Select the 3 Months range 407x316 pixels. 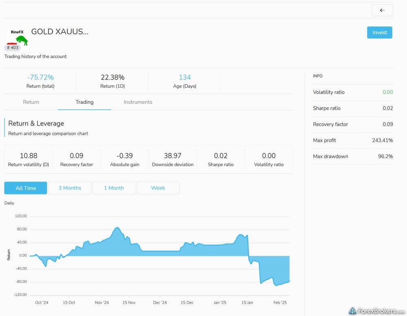[x=70, y=188]
